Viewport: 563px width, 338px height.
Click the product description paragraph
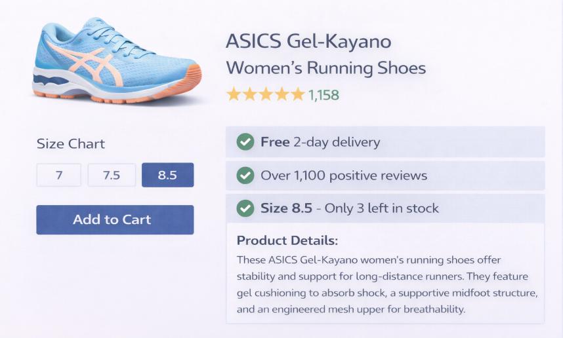[x=387, y=284]
